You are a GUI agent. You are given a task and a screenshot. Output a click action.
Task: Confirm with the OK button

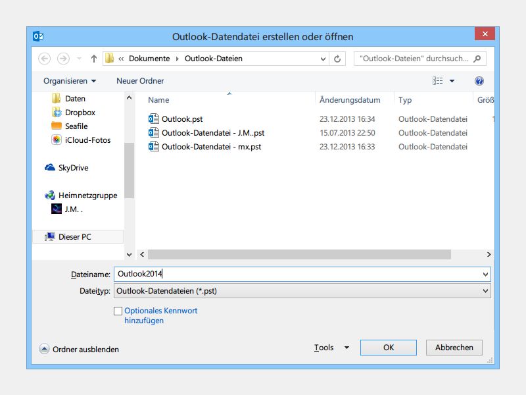point(389,348)
